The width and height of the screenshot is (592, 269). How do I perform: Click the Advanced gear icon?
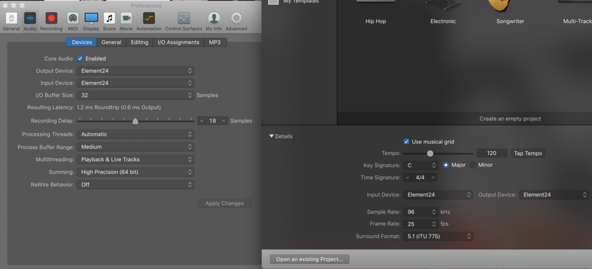pos(236,19)
